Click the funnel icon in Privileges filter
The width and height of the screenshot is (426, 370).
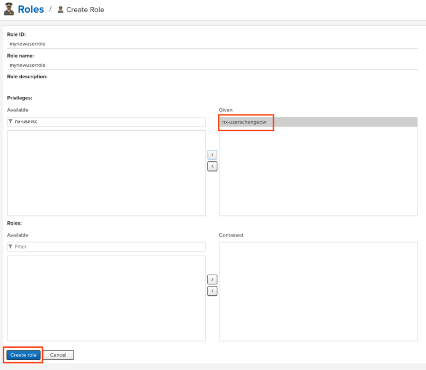11,122
